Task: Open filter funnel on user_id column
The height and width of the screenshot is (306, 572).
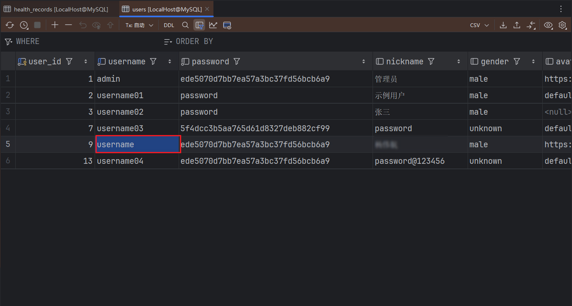Action: coord(69,61)
